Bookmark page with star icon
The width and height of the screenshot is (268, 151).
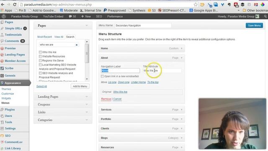(196, 5)
